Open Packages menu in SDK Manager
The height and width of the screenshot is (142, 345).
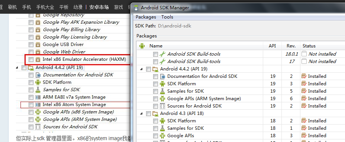pos(146,17)
